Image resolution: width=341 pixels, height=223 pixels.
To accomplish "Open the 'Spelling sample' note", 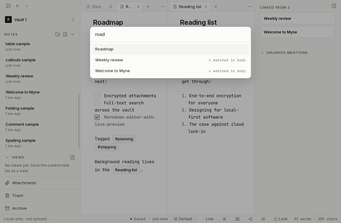I will [40, 143].
